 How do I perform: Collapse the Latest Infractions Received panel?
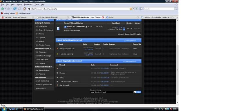pyautogui.click(x=139, y=40)
